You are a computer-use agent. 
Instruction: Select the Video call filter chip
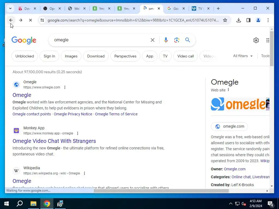coord(186,56)
